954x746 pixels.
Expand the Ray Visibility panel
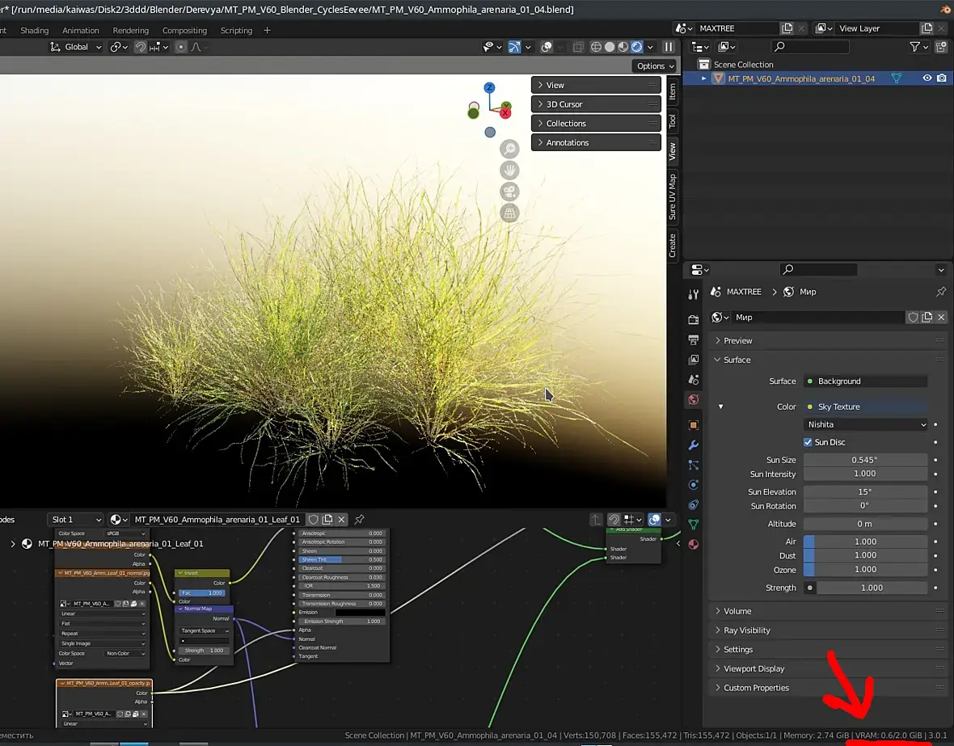coord(746,630)
